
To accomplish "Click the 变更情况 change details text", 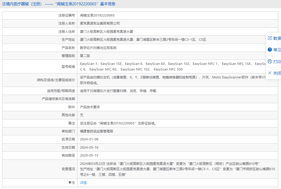I will click(x=177, y=169).
